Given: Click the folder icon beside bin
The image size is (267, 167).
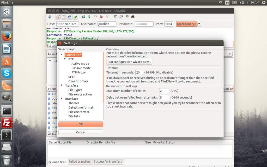Looking at the screenshot, I should click(49, 94).
